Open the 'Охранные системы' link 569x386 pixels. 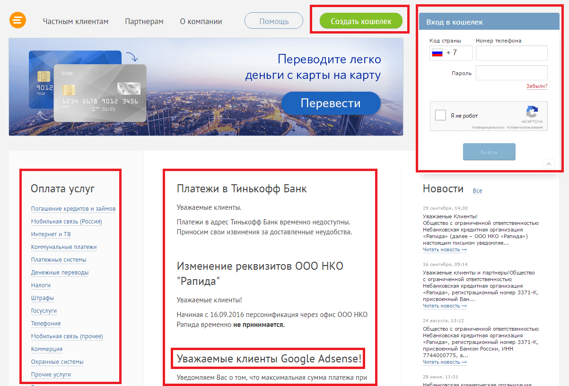[x=58, y=362]
